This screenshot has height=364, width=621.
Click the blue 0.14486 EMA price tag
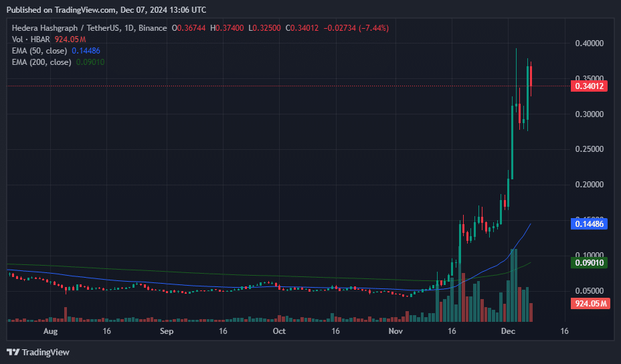pyautogui.click(x=590, y=224)
